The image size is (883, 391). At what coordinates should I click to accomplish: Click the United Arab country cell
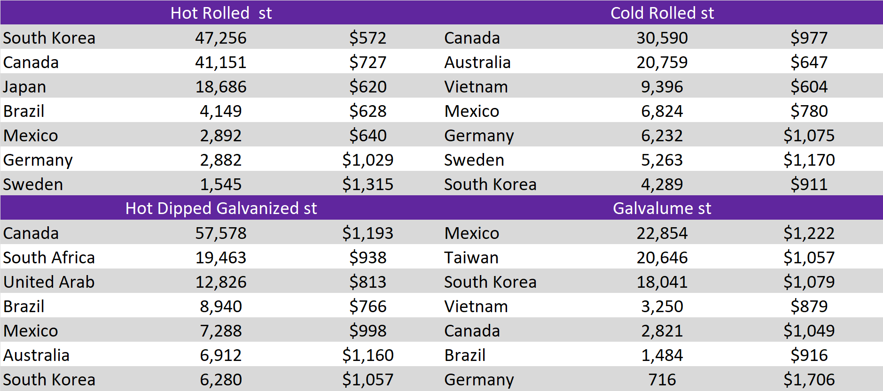49,282
